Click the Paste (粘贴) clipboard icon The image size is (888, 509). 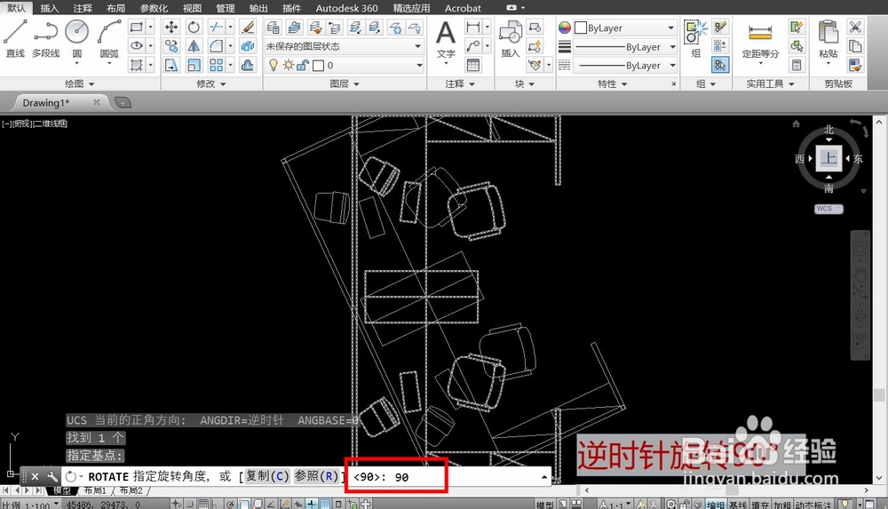click(x=828, y=38)
